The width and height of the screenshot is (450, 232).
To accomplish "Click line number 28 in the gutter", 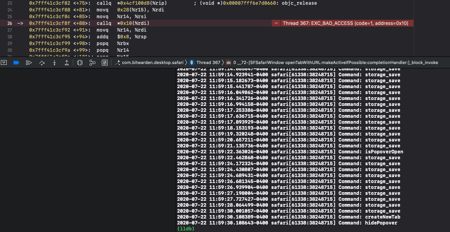I will 10,37.
